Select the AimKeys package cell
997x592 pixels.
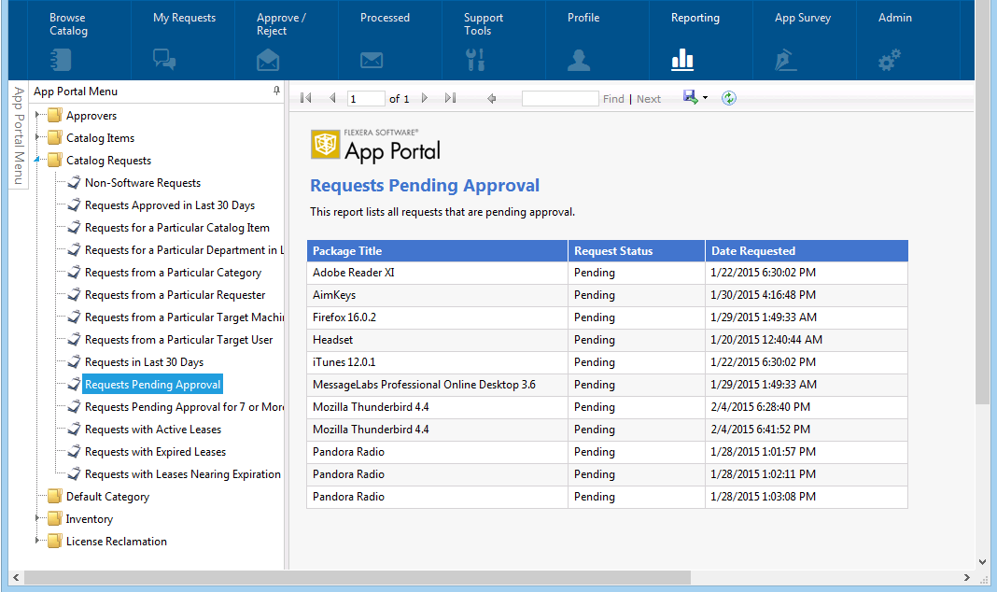tap(438, 294)
